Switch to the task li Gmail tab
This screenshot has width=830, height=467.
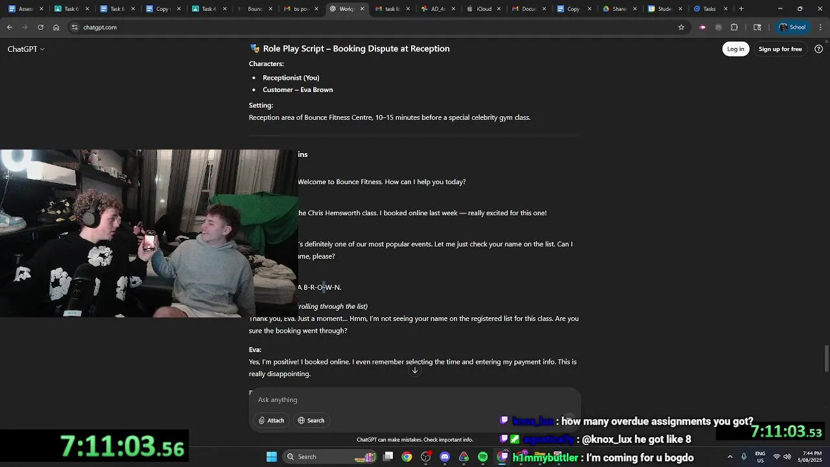392,9
